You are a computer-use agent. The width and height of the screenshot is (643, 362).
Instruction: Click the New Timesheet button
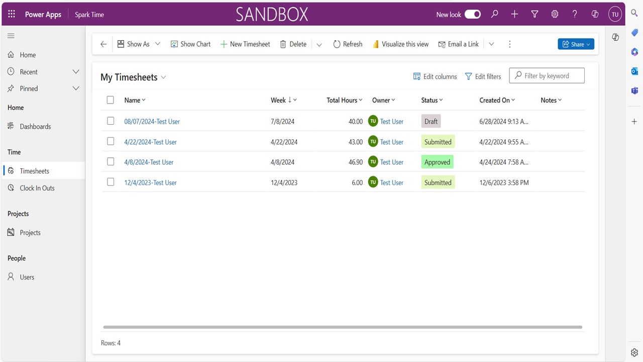[x=245, y=44]
